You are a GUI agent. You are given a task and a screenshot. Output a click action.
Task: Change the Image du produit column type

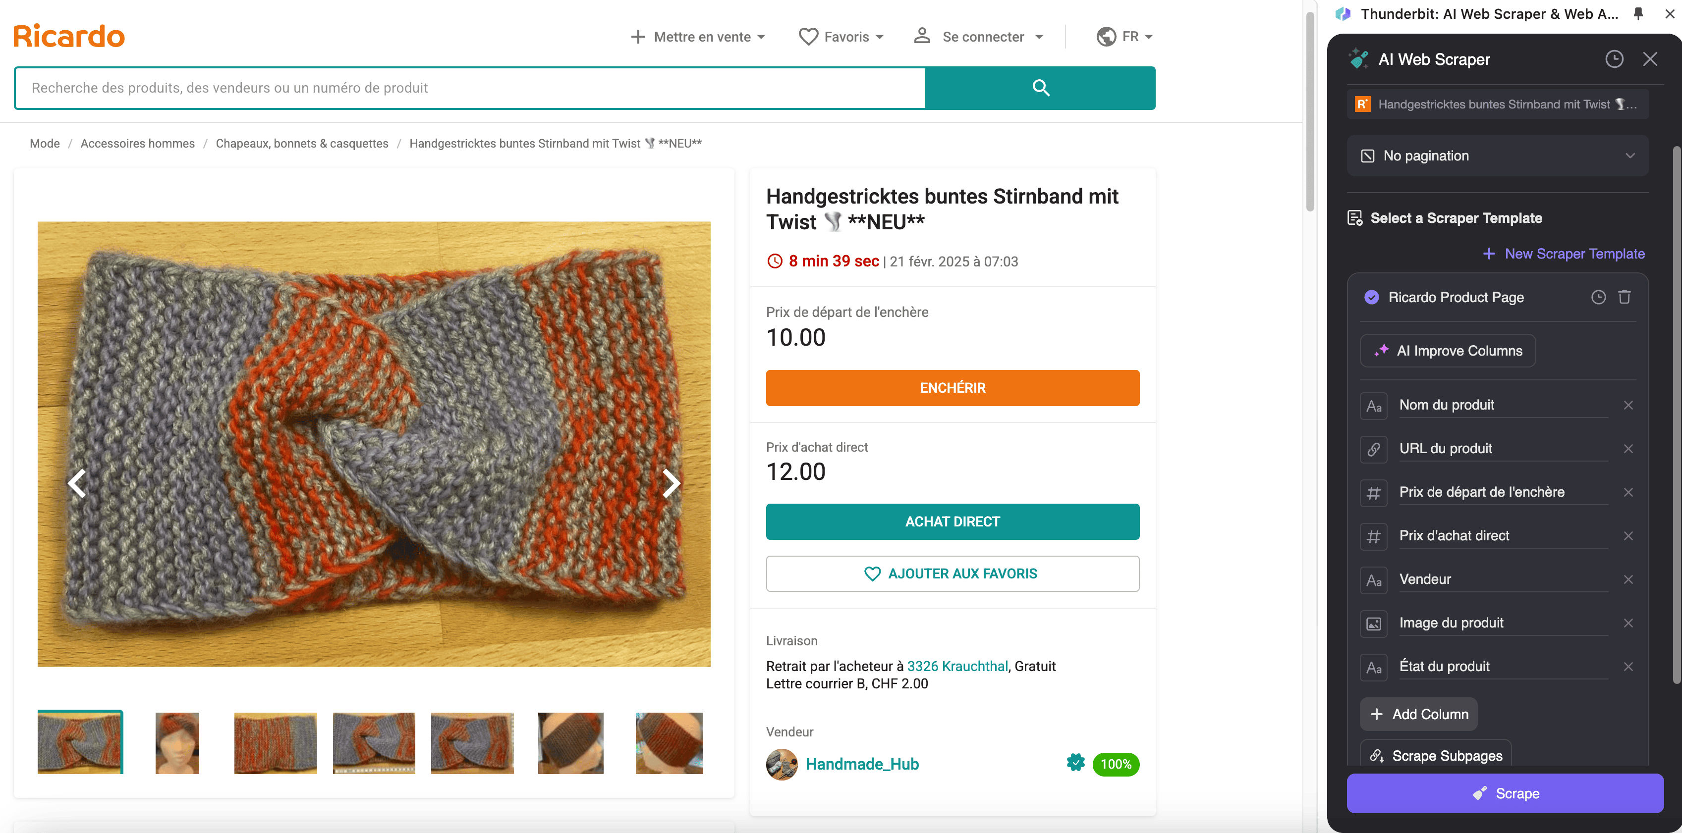[x=1374, y=623]
